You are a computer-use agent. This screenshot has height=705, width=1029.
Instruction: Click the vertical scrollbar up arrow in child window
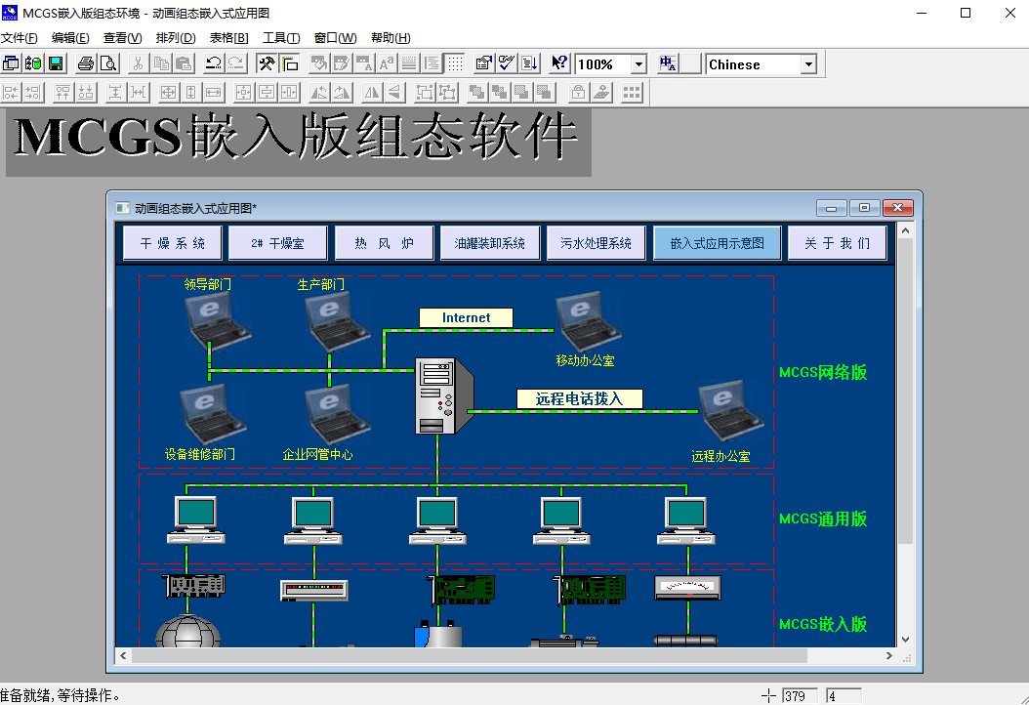point(906,231)
